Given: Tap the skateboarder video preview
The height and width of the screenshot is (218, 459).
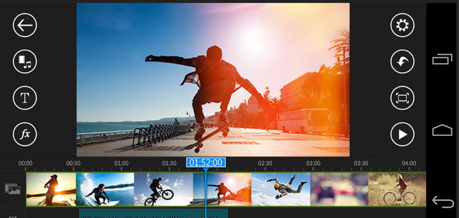Looking at the screenshot, I should coord(213,80).
